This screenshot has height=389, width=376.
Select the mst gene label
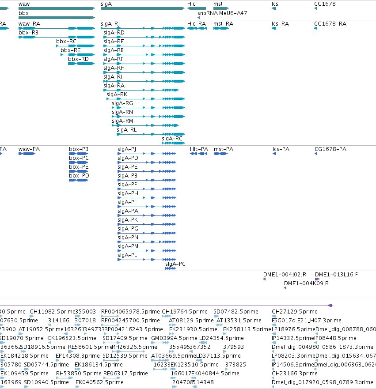(x=218, y=4)
